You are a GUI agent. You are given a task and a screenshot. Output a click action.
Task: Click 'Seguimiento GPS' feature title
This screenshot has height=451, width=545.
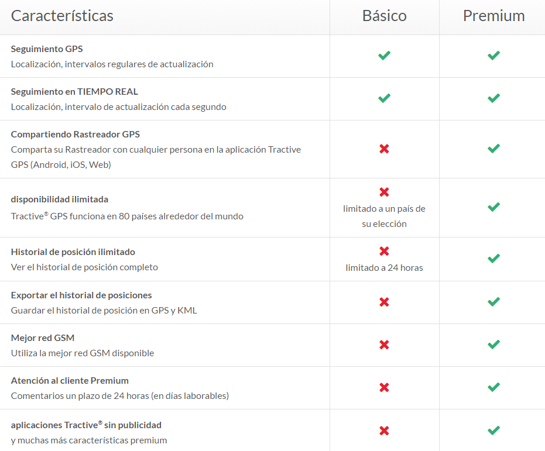(x=47, y=49)
